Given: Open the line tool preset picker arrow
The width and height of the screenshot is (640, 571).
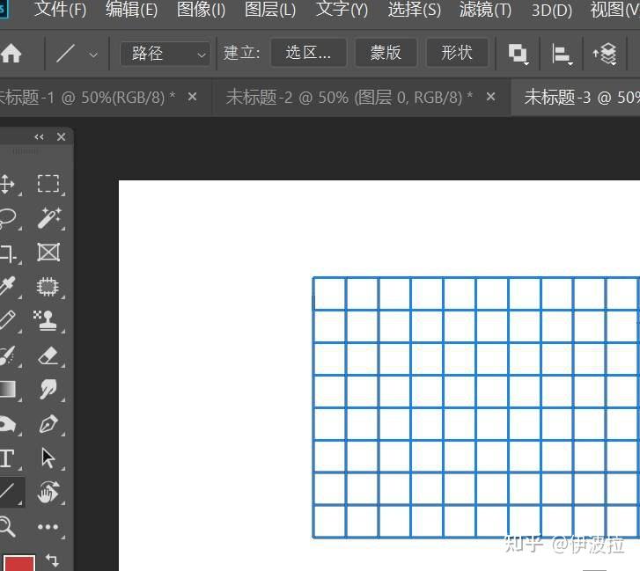Looking at the screenshot, I should pyautogui.click(x=93, y=55).
